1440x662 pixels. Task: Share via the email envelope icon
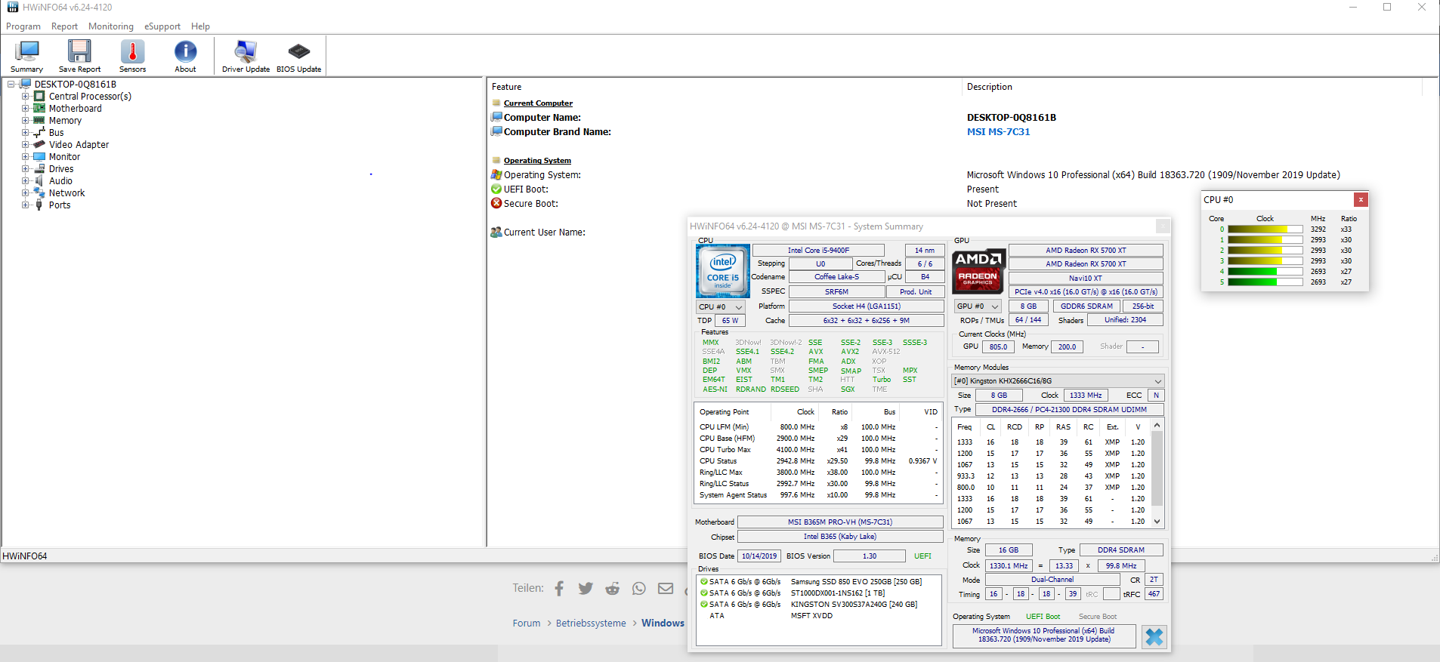click(666, 589)
